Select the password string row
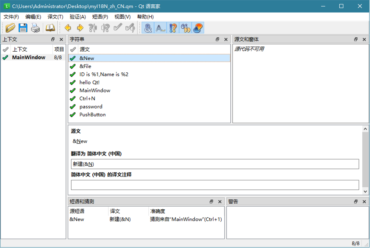Image resolution: width=370 pixels, height=248 pixels. pos(149,107)
